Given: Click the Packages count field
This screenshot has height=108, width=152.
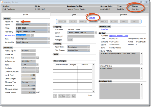Looking at the screenshot, I should point(70,40).
